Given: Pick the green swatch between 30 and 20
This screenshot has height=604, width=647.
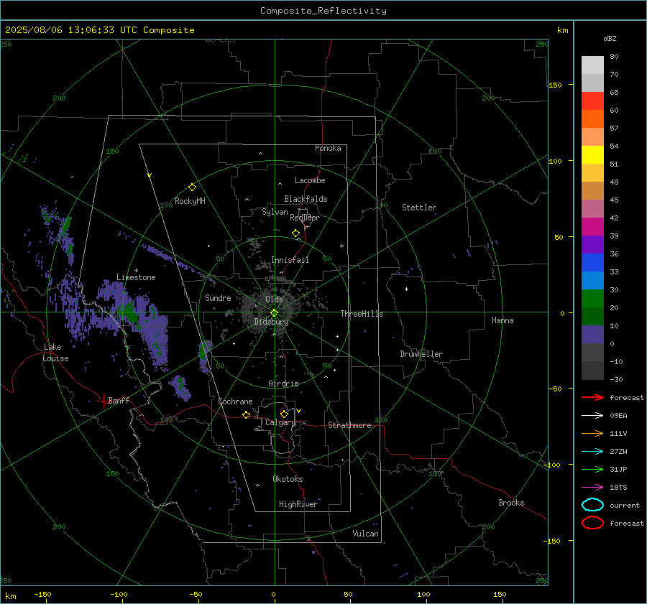Looking at the screenshot, I should coord(592,298).
